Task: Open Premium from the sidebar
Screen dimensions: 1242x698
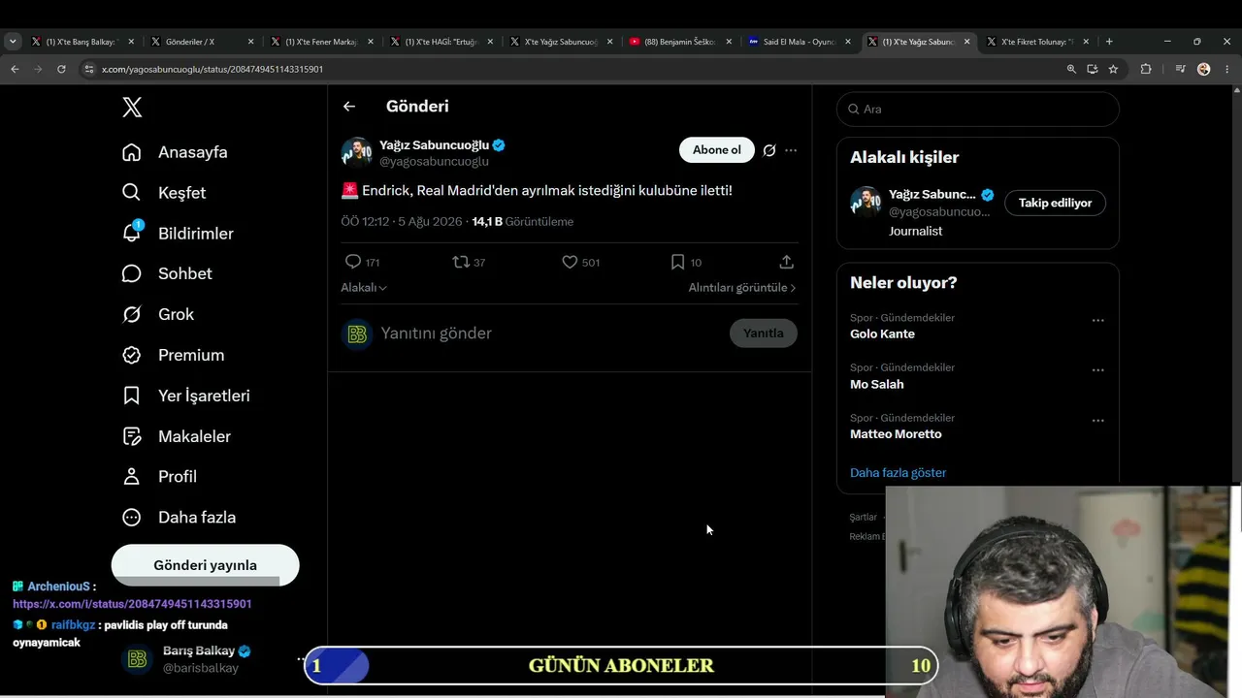Action: [x=173, y=356]
